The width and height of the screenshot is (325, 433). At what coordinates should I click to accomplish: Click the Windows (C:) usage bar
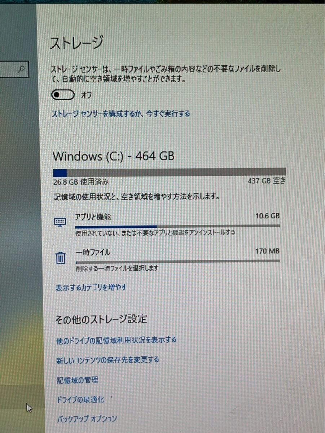click(x=169, y=172)
